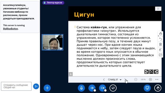Screen dimensions: 165x93
Task: Make presentation fullscreen
Action: [158, 9]
